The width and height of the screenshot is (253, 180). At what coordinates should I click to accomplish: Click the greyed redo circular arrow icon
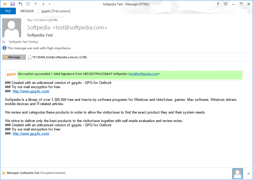point(28,4)
